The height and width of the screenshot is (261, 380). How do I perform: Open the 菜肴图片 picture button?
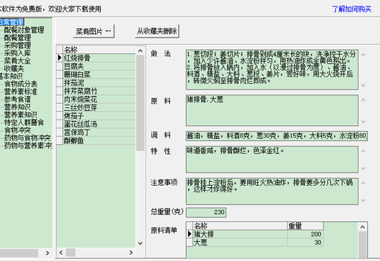click(94, 31)
